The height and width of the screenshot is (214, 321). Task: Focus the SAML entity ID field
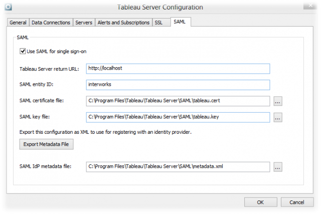point(178,85)
